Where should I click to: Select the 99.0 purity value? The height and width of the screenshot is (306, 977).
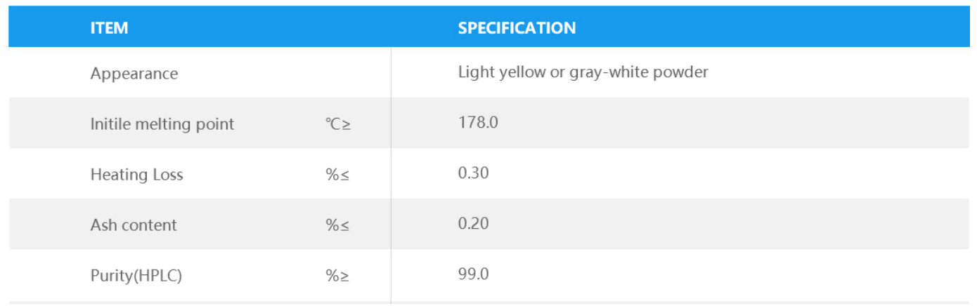click(473, 274)
